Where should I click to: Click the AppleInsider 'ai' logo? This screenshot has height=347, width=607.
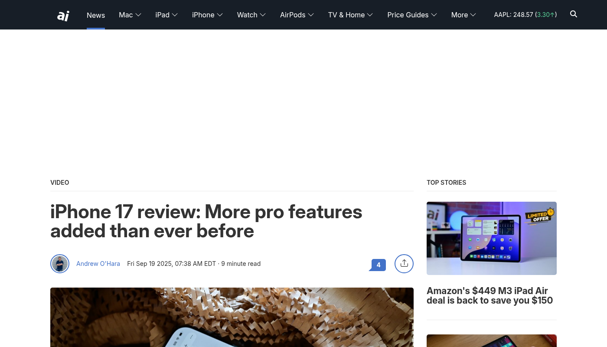[x=63, y=15]
